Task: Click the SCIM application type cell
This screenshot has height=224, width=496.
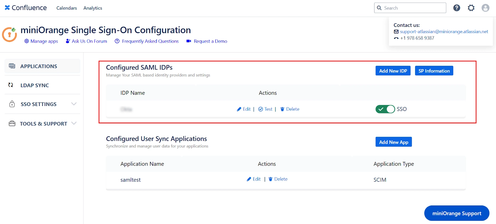Action: (x=380, y=180)
